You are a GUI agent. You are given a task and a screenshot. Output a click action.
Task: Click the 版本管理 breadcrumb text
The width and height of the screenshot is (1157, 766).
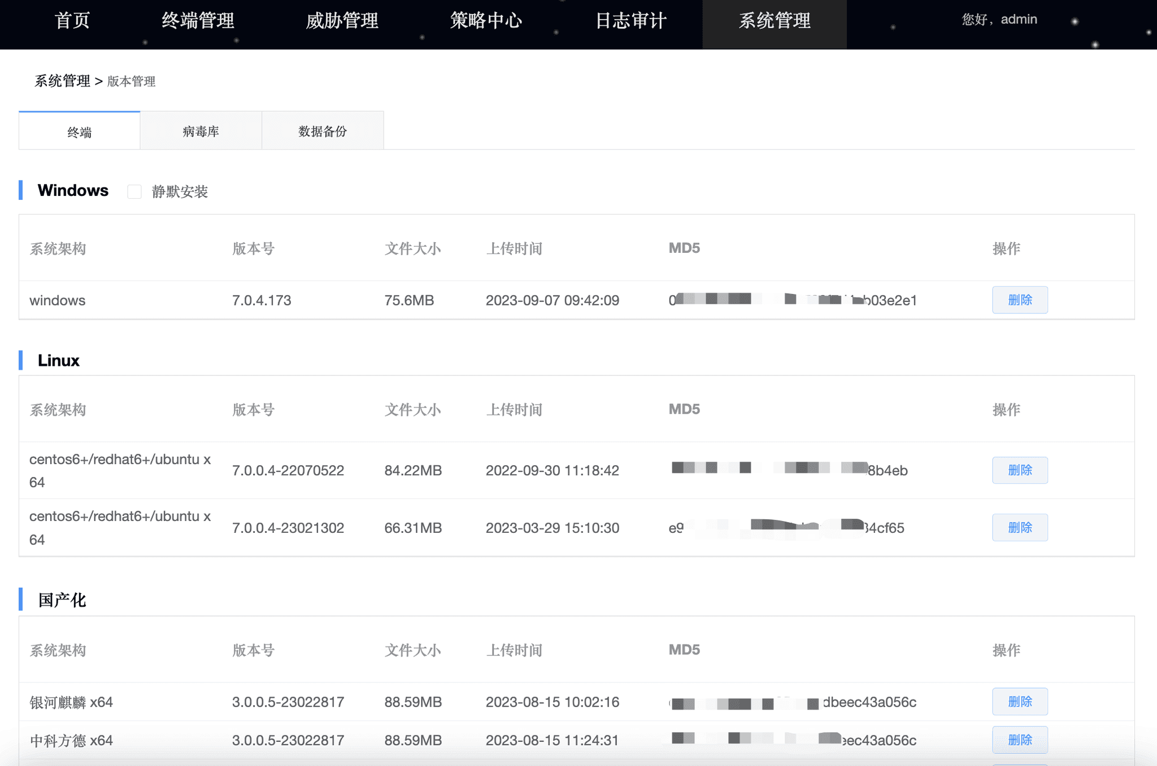click(131, 81)
